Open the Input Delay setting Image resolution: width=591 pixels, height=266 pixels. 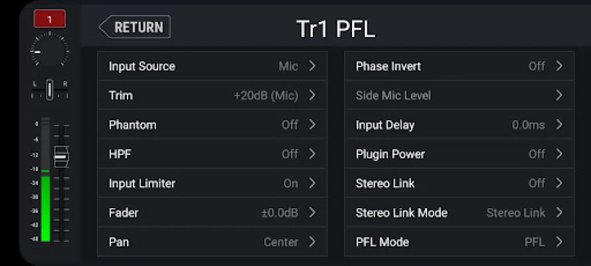(x=459, y=125)
